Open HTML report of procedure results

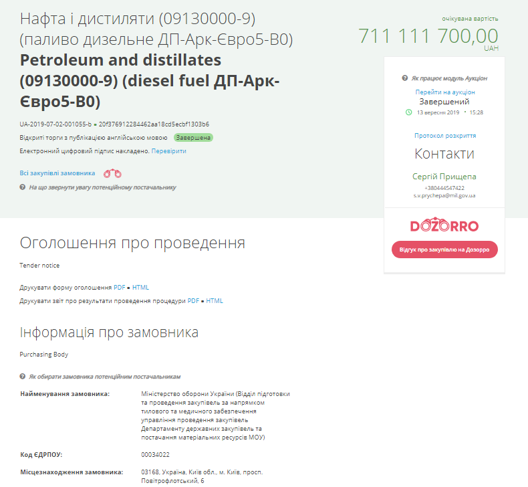[215, 301]
